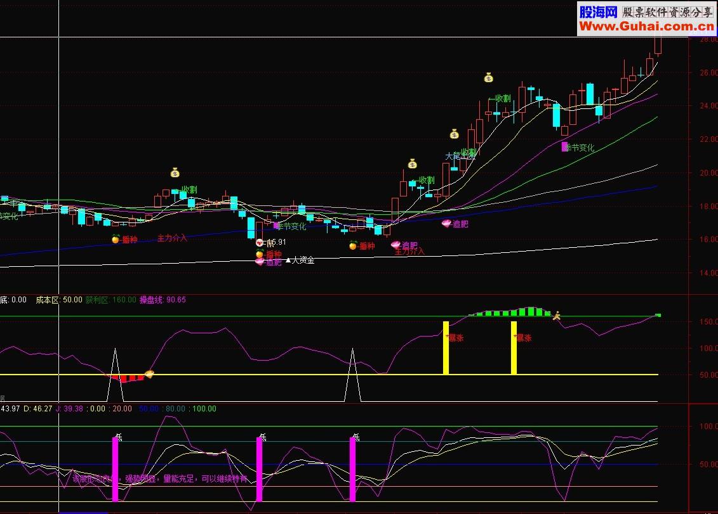718x514 pixels.
Task: Click the middle magenta 低 signal bar
Action: point(259,469)
